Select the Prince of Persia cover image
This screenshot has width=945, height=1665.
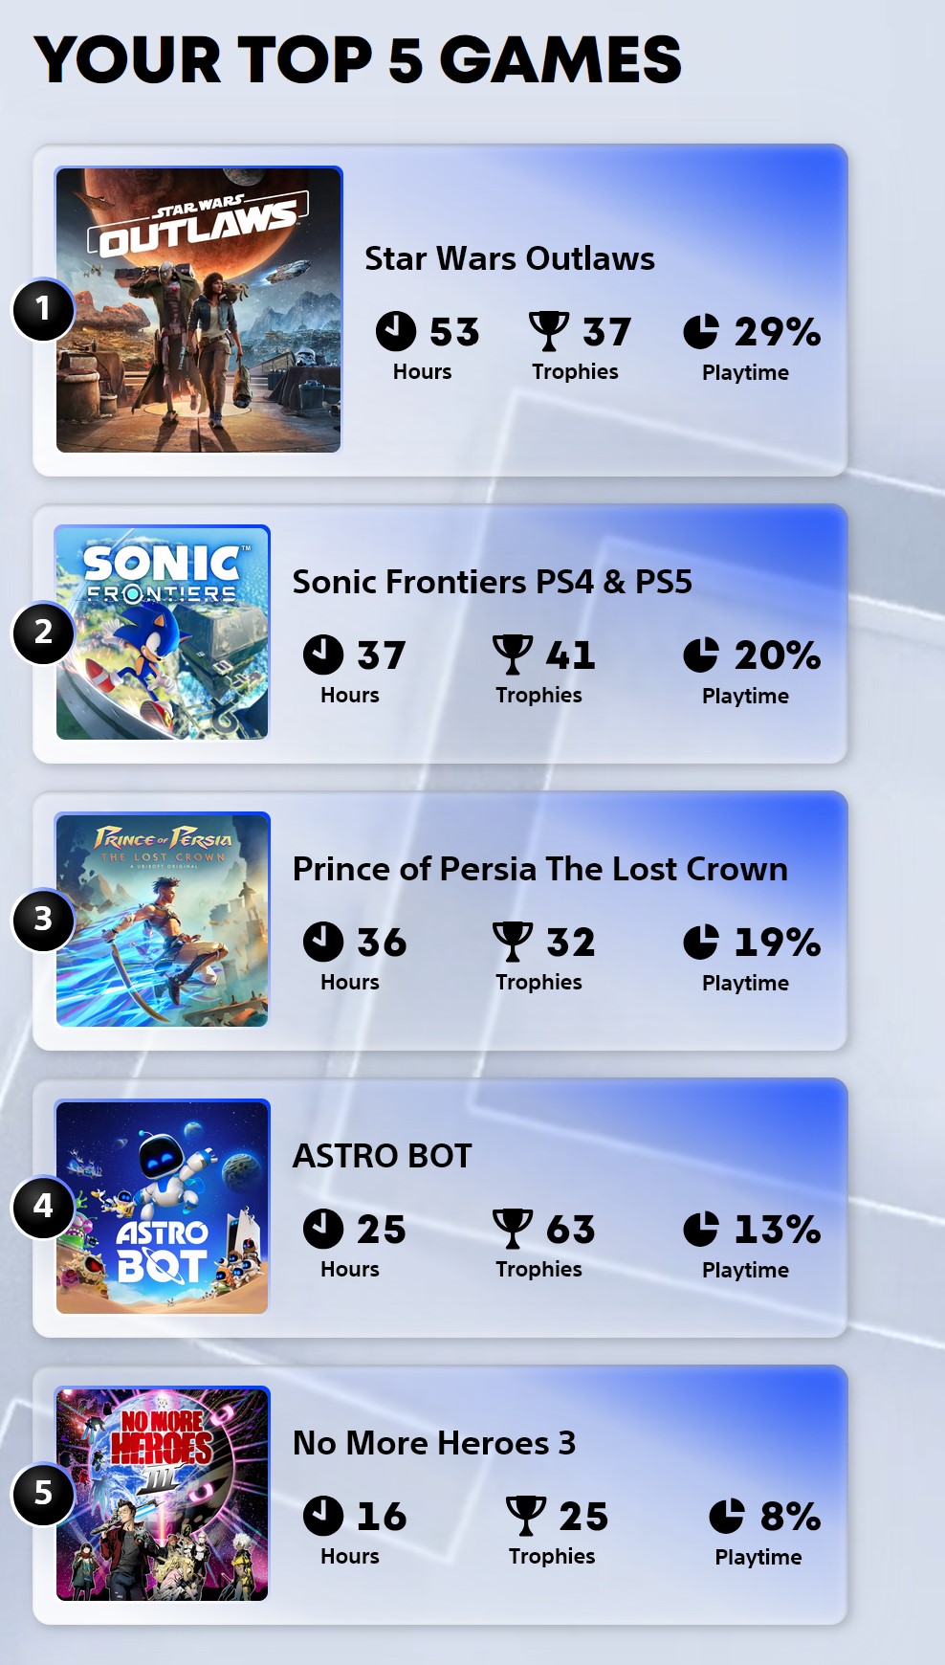pos(163,920)
